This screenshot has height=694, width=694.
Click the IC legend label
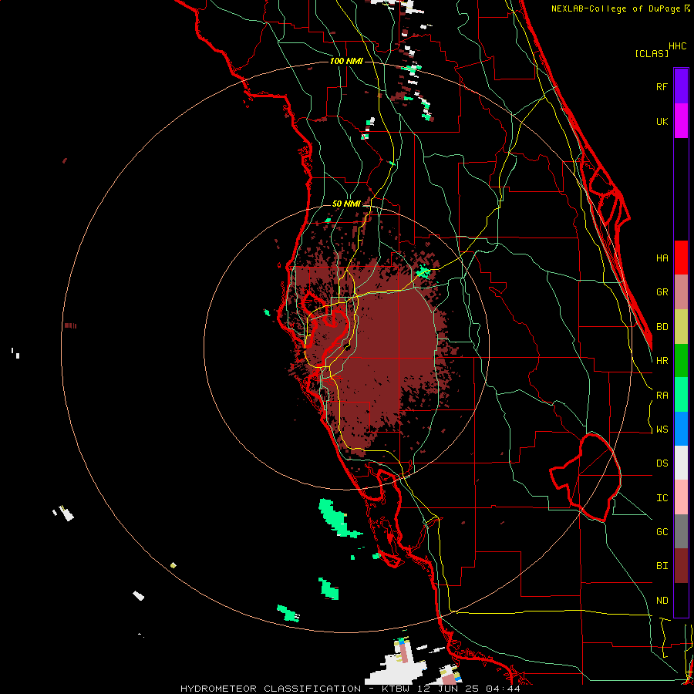click(662, 498)
